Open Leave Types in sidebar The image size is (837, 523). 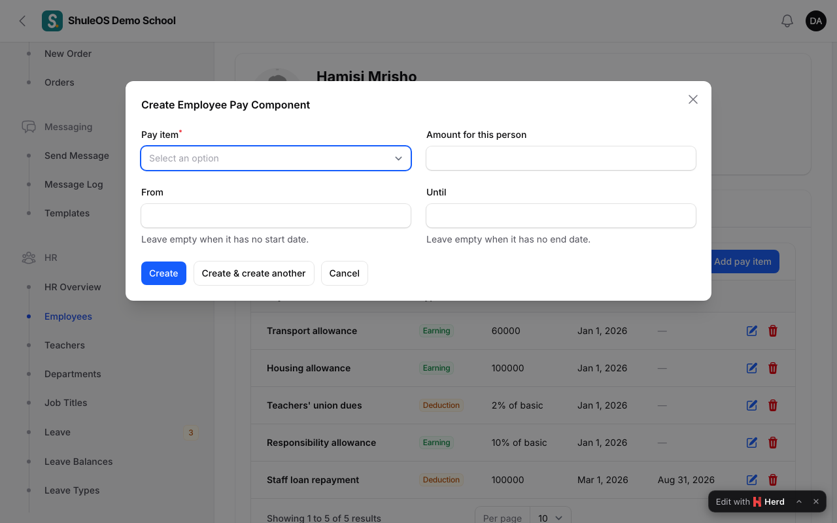click(72, 490)
